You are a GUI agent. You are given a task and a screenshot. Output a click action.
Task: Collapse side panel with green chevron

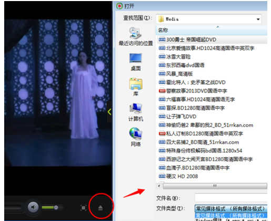109,112
